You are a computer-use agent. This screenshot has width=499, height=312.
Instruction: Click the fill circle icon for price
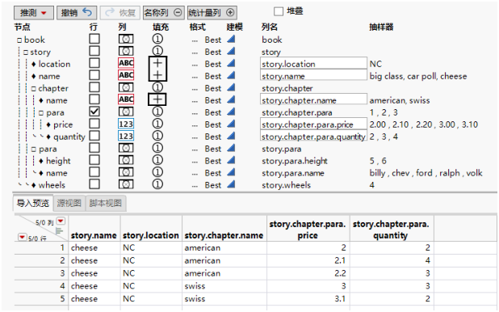pos(157,124)
